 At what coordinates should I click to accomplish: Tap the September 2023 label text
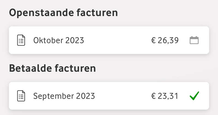point(64,96)
